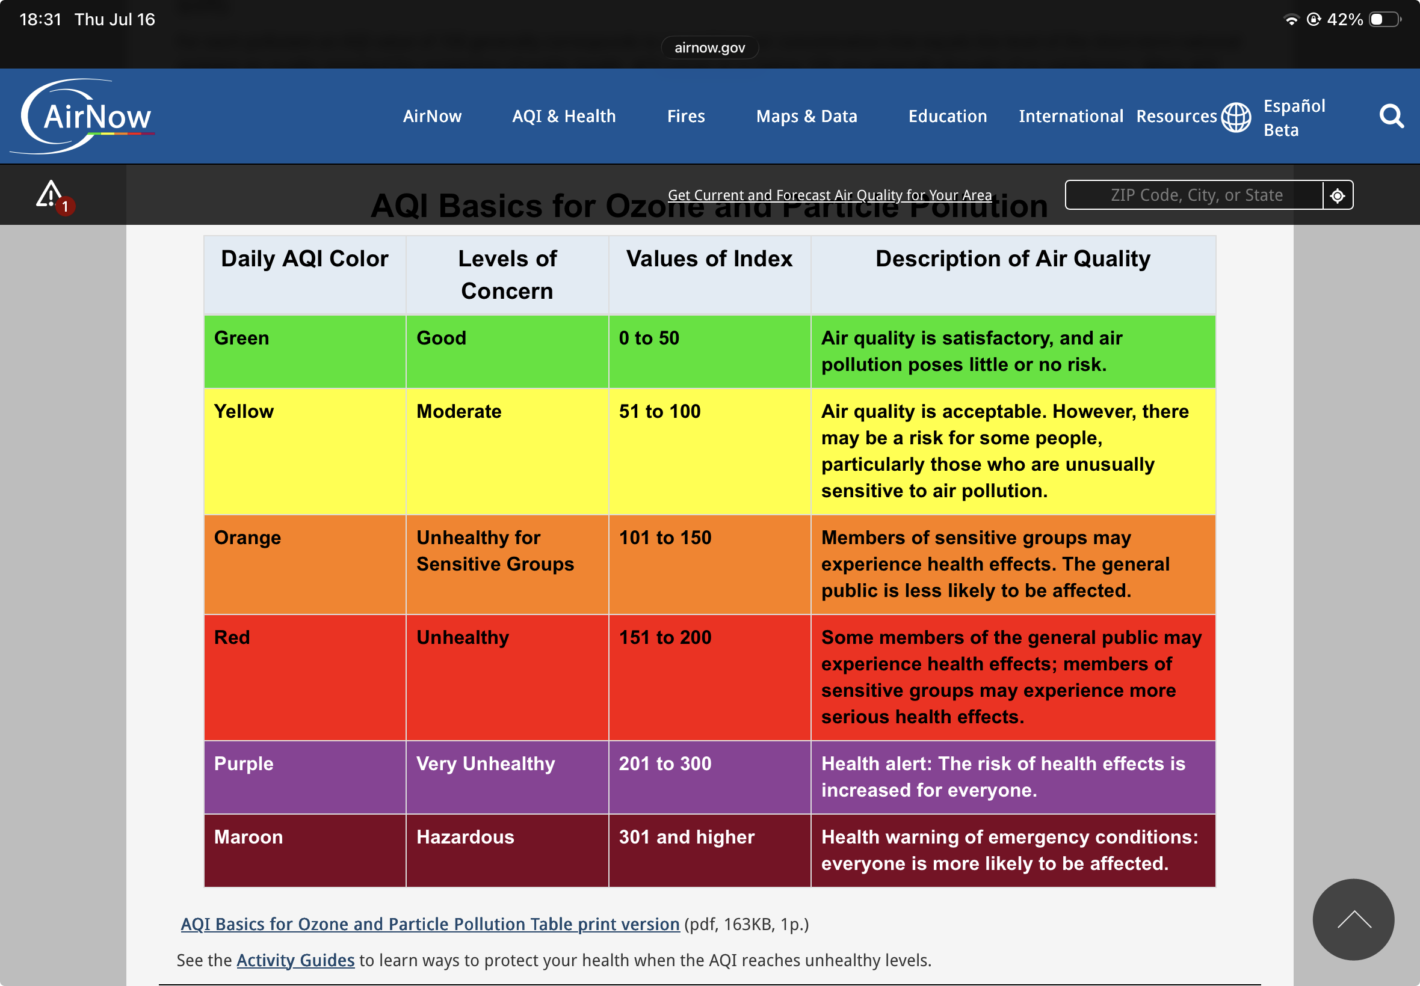Viewport: 1420px width, 986px height.
Task: Click the Yellow color cell
Action: [305, 452]
